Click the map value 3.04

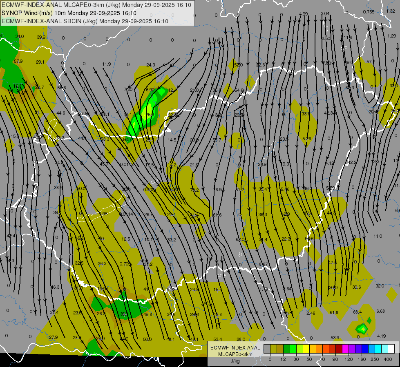coord(325,13)
